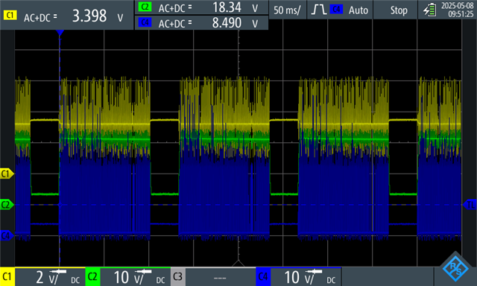Select the blue C4 measurement badge
The height and width of the screenshot is (286, 477).
pos(145,22)
